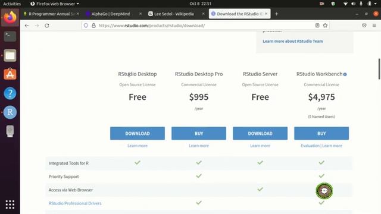The height and width of the screenshot is (214, 381).
Task: Close the AlphaGo | DeepMind tab
Action: pyautogui.click(x=140, y=14)
